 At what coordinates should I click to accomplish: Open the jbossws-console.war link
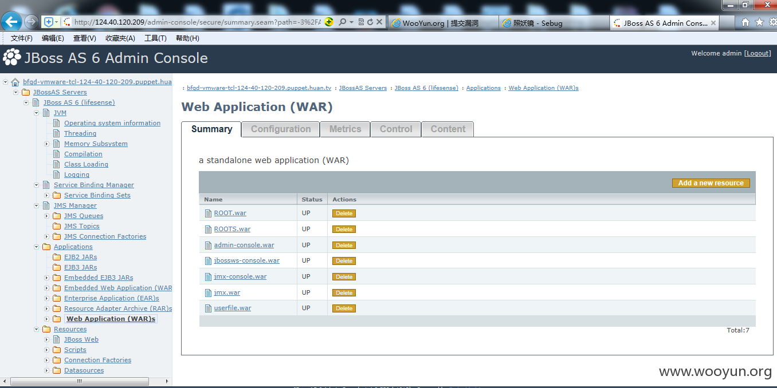[x=246, y=261]
